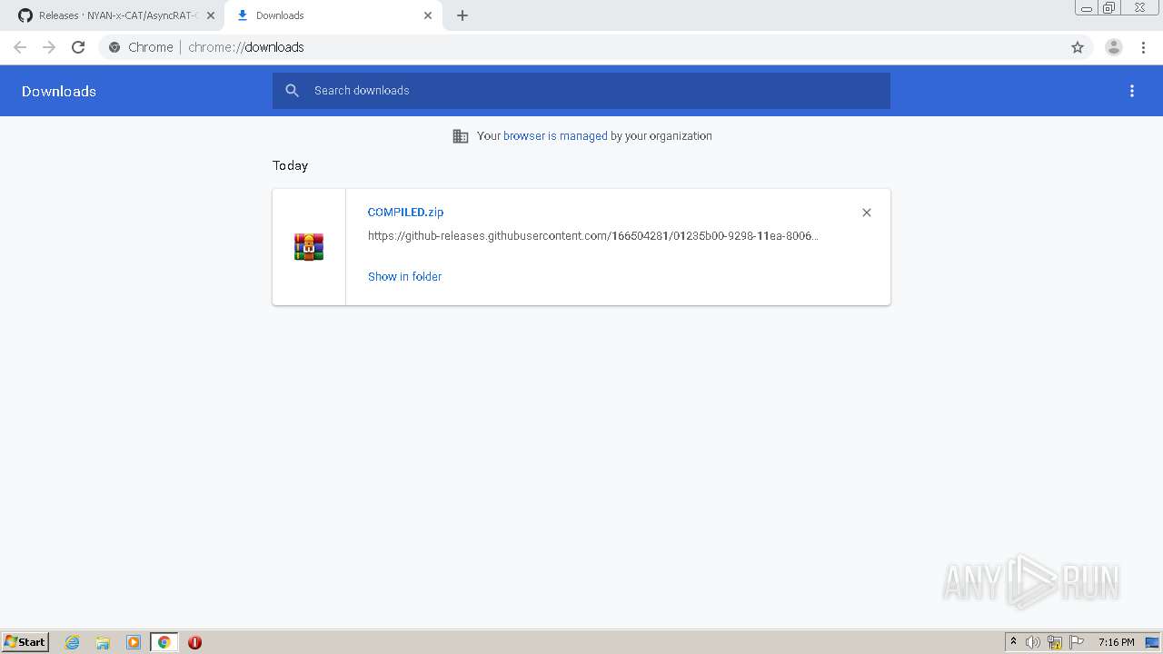This screenshot has width=1163, height=654.
Task: Launch Internet Explorer from the taskbar
Action: [x=73, y=642]
